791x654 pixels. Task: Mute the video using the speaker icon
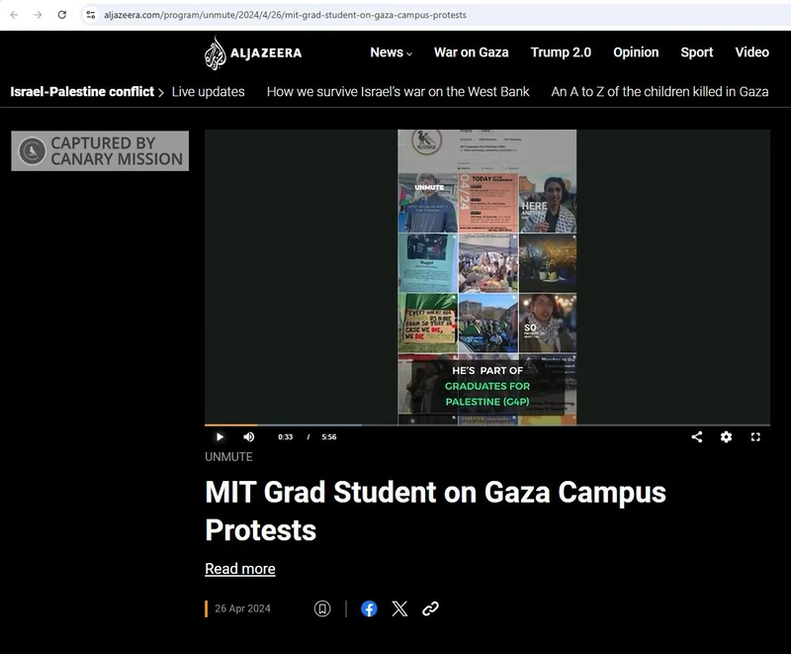click(x=248, y=436)
